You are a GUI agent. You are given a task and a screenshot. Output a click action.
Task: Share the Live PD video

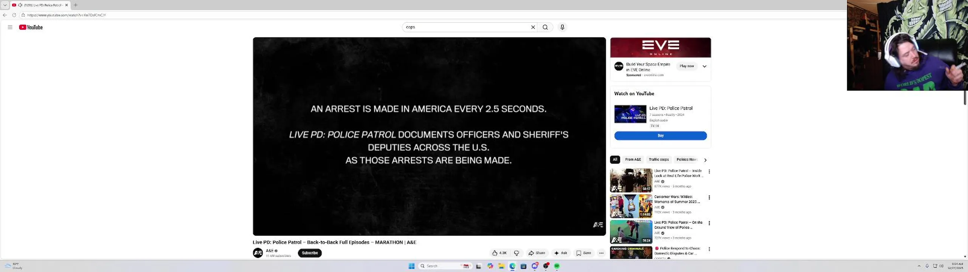(537, 253)
